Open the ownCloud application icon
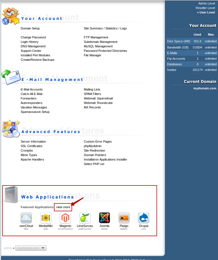Viewport: 218px width, 260px height. click(26, 218)
